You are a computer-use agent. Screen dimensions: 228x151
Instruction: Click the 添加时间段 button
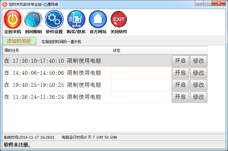pyautogui.click(x=19, y=41)
